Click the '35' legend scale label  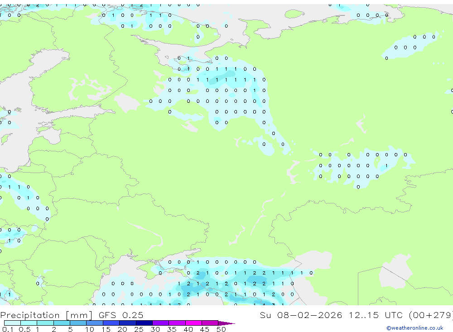pyautogui.click(x=172, y=329)
